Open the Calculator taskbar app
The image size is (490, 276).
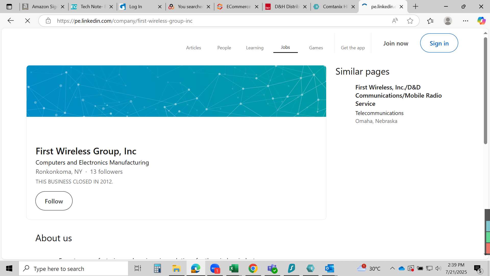157,268
